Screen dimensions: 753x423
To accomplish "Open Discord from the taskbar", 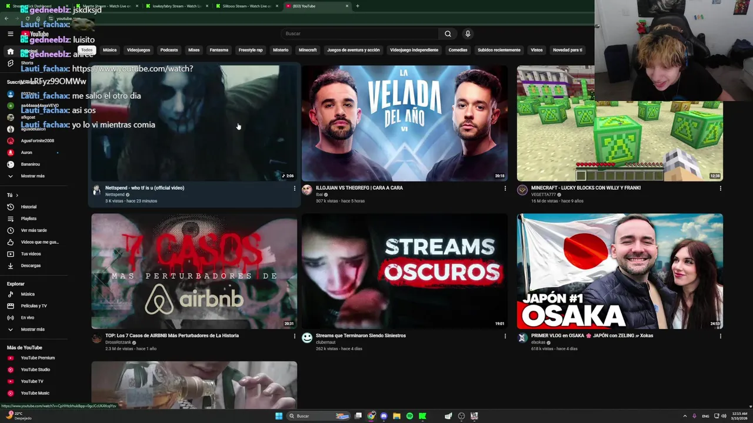I will [384, 416].
